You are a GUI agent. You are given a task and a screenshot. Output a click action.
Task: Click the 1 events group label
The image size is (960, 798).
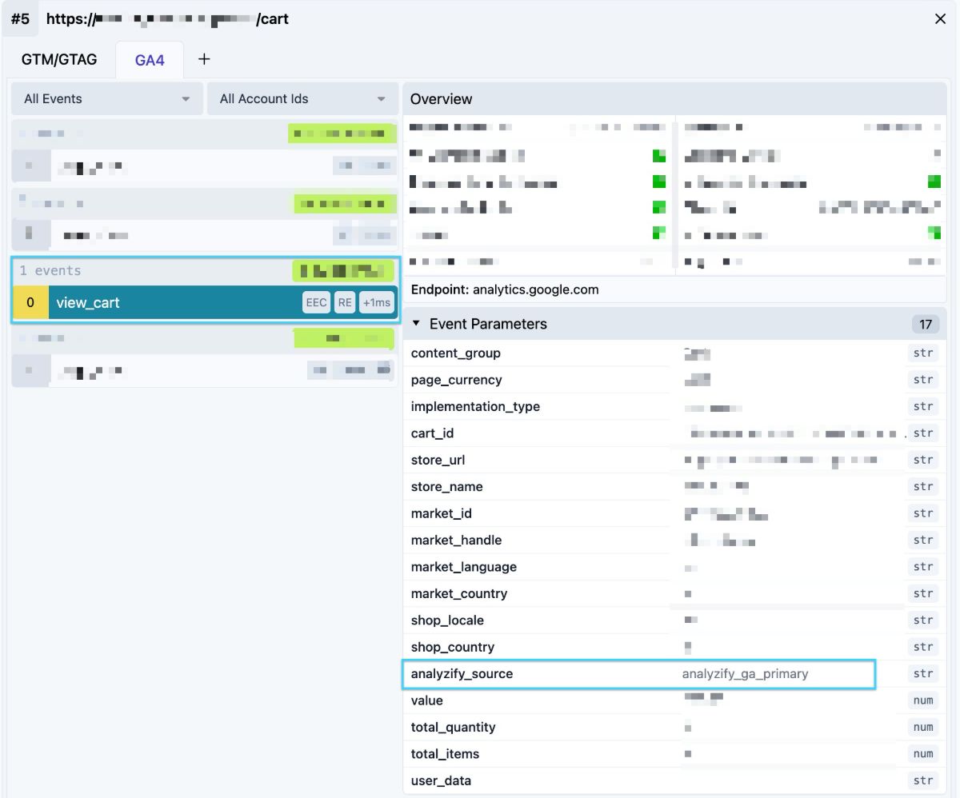pos(50,271)
